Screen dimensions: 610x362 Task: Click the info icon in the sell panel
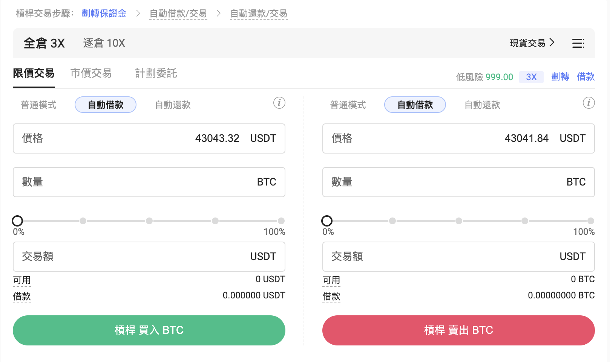click(x=589, y=103)
